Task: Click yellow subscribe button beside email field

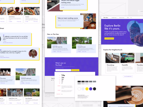Action: pyautogui.click(x=75, y=70)
